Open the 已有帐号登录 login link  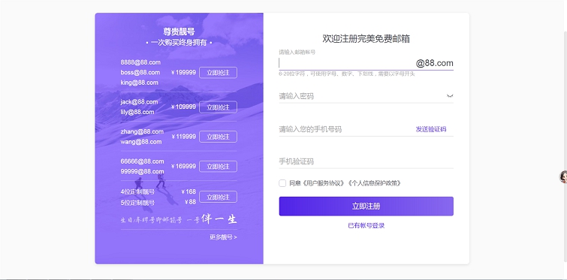366,225
